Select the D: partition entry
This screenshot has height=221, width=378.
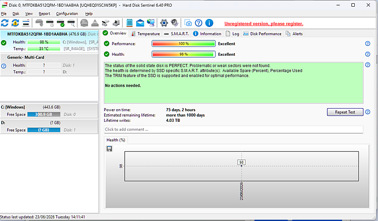pos(49,126)
